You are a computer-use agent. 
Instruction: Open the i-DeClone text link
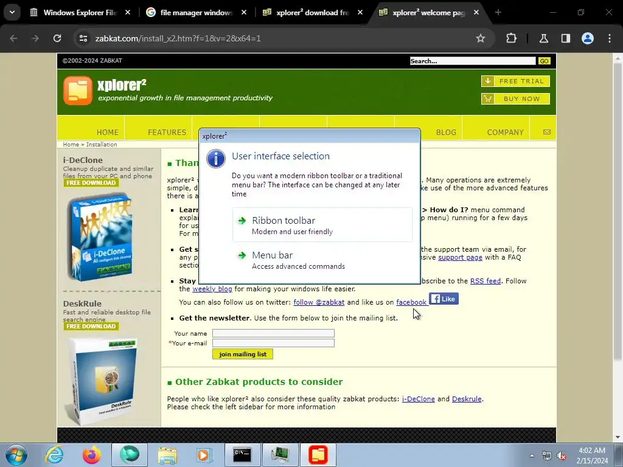[x=419, y=399]
